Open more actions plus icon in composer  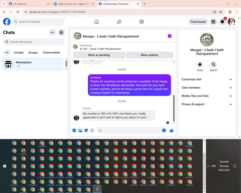coord(74,130)
